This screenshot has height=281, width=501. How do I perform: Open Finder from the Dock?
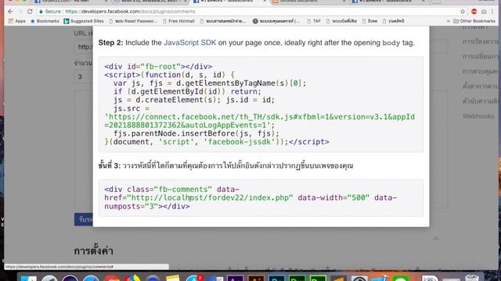[29, 278]
